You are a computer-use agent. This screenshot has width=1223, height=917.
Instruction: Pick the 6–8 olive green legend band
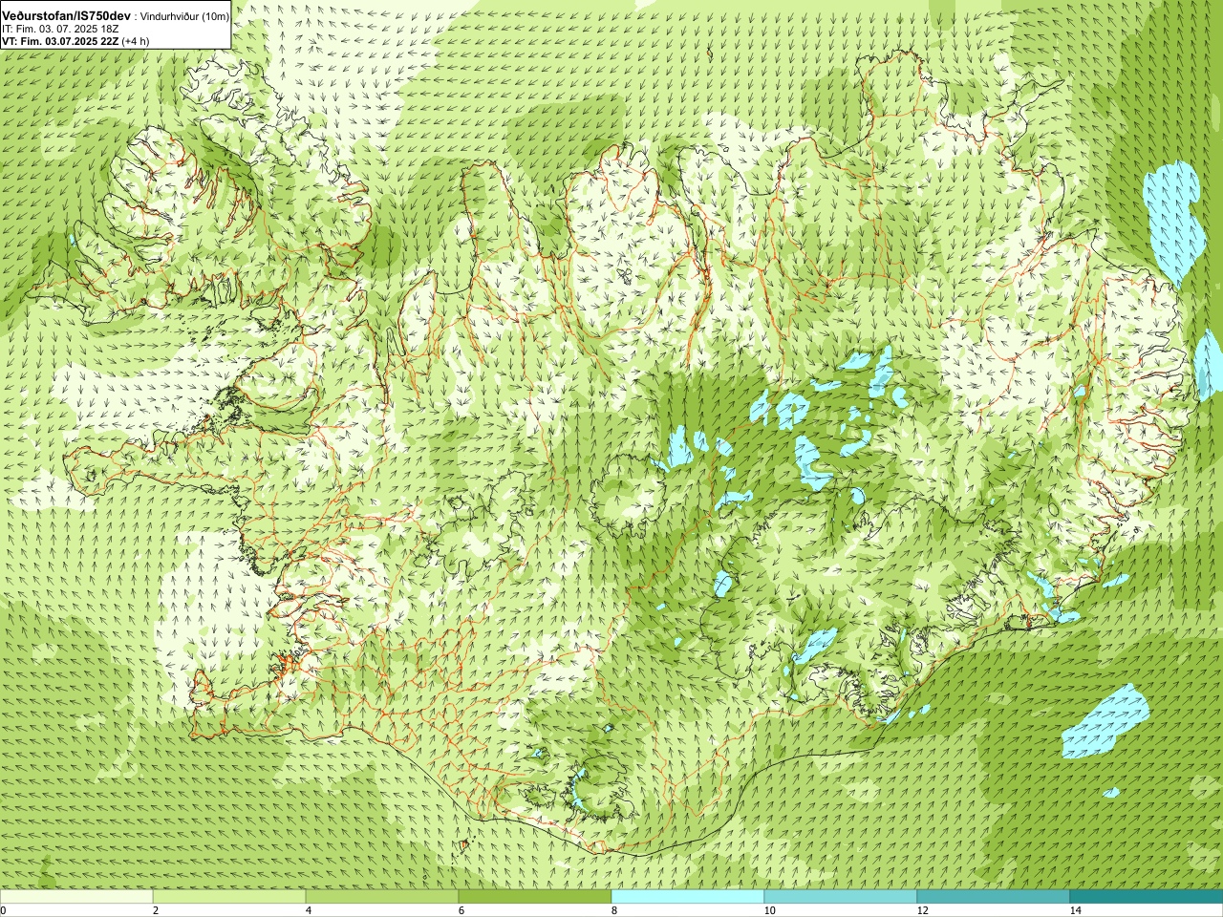[x=535, y=897]
